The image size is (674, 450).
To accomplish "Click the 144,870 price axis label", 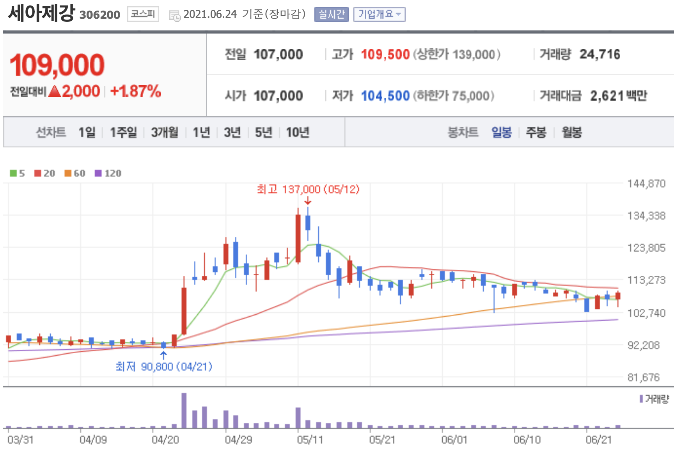I will (x=646, y=183).
